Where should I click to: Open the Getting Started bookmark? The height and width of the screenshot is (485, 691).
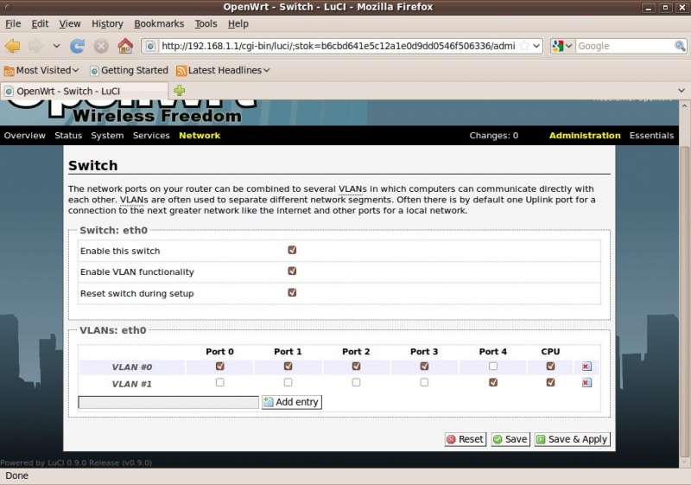[x=129, y=71]
